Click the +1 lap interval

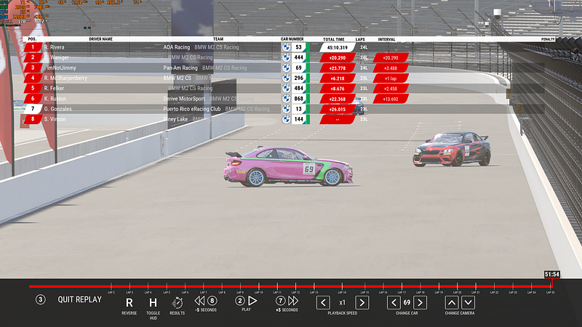(391, 78)
